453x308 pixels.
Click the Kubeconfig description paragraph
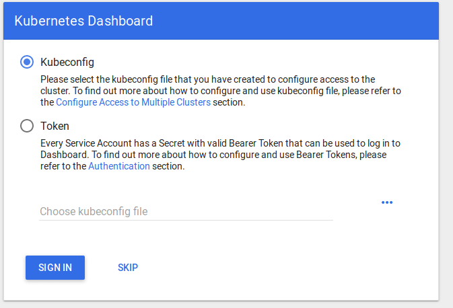pos(221,91)
